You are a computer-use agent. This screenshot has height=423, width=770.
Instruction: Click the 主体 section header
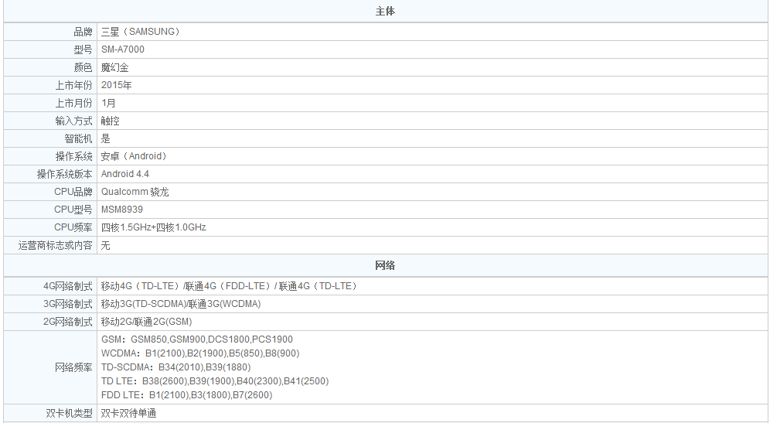385,12
